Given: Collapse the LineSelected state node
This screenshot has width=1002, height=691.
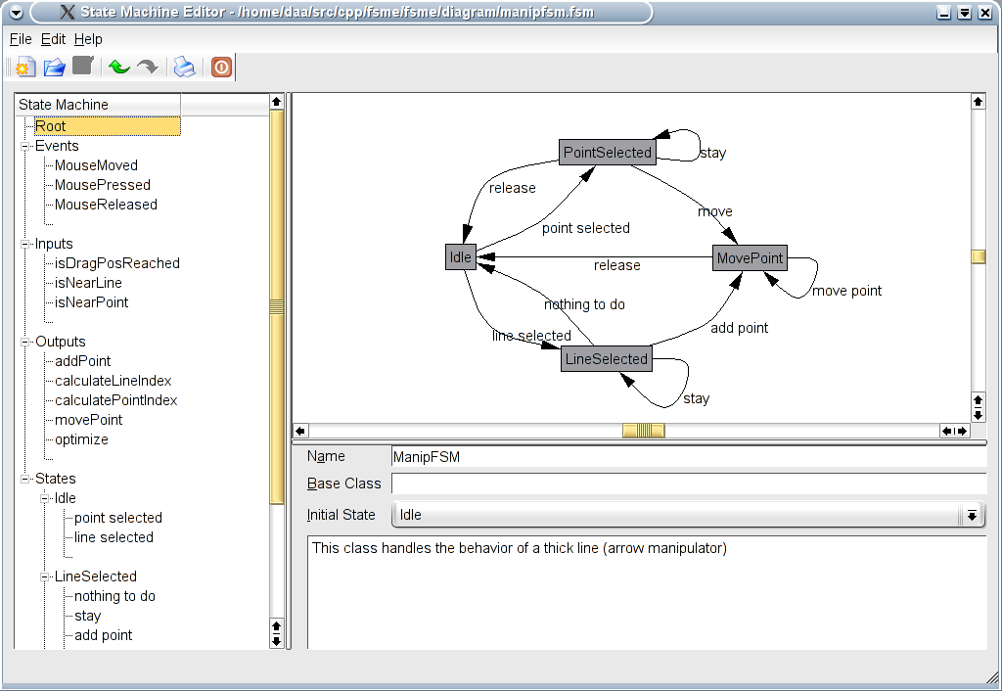Looking at the screenshot, I should [x=45, y=576].
